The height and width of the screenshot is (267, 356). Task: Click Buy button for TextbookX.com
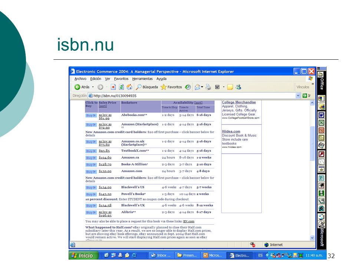pyautogui.click(x=91, y=151)
